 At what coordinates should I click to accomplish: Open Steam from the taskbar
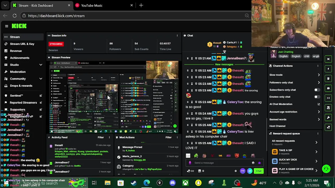(133, 183)
